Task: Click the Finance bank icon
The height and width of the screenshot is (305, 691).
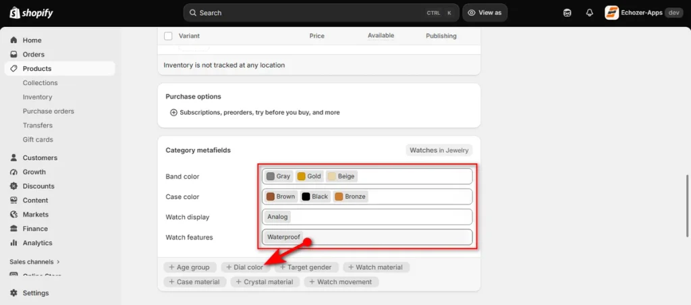Action: point(13,228)
